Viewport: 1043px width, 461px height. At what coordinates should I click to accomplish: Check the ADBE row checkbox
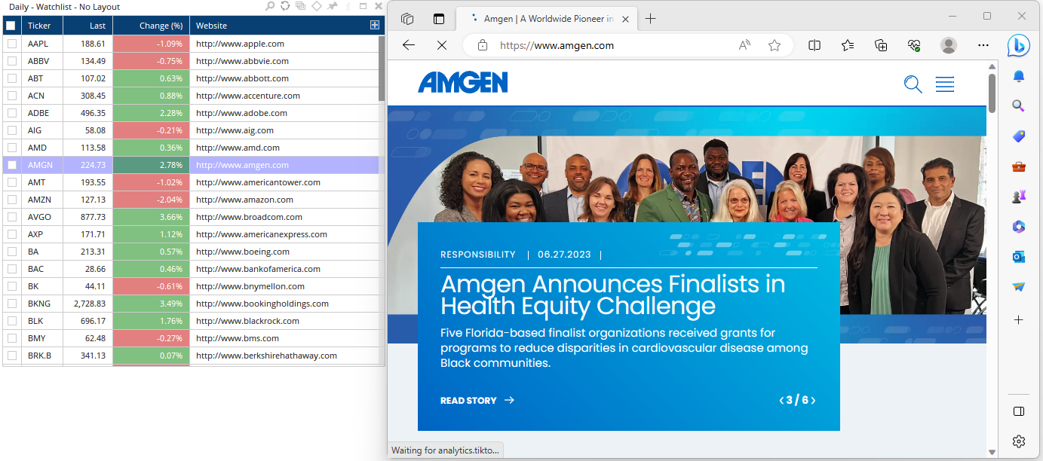click(x=11, y=113)
